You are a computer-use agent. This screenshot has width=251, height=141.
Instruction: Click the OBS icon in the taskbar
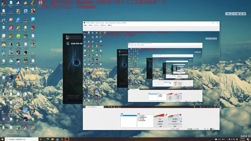point(67,139)
